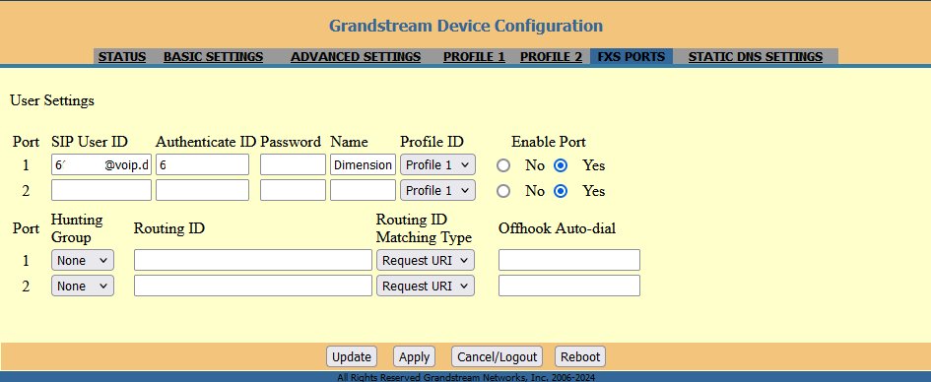The height and width of the screenshot is (382, 931).
Task: Click Port 1 Password field
Action: click(x=293, y=164)
